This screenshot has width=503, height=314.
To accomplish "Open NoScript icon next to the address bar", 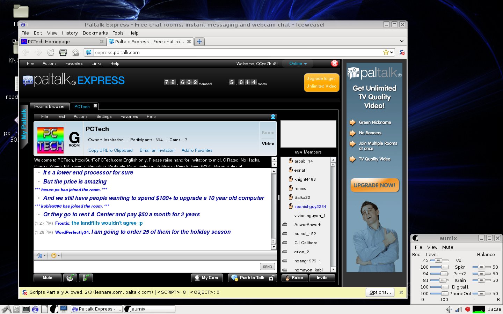I will tap(402, 52).
